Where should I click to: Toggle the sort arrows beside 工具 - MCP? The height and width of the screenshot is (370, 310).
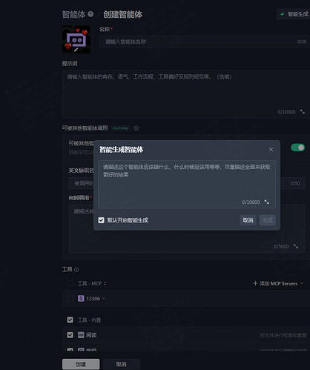[105, 283]
